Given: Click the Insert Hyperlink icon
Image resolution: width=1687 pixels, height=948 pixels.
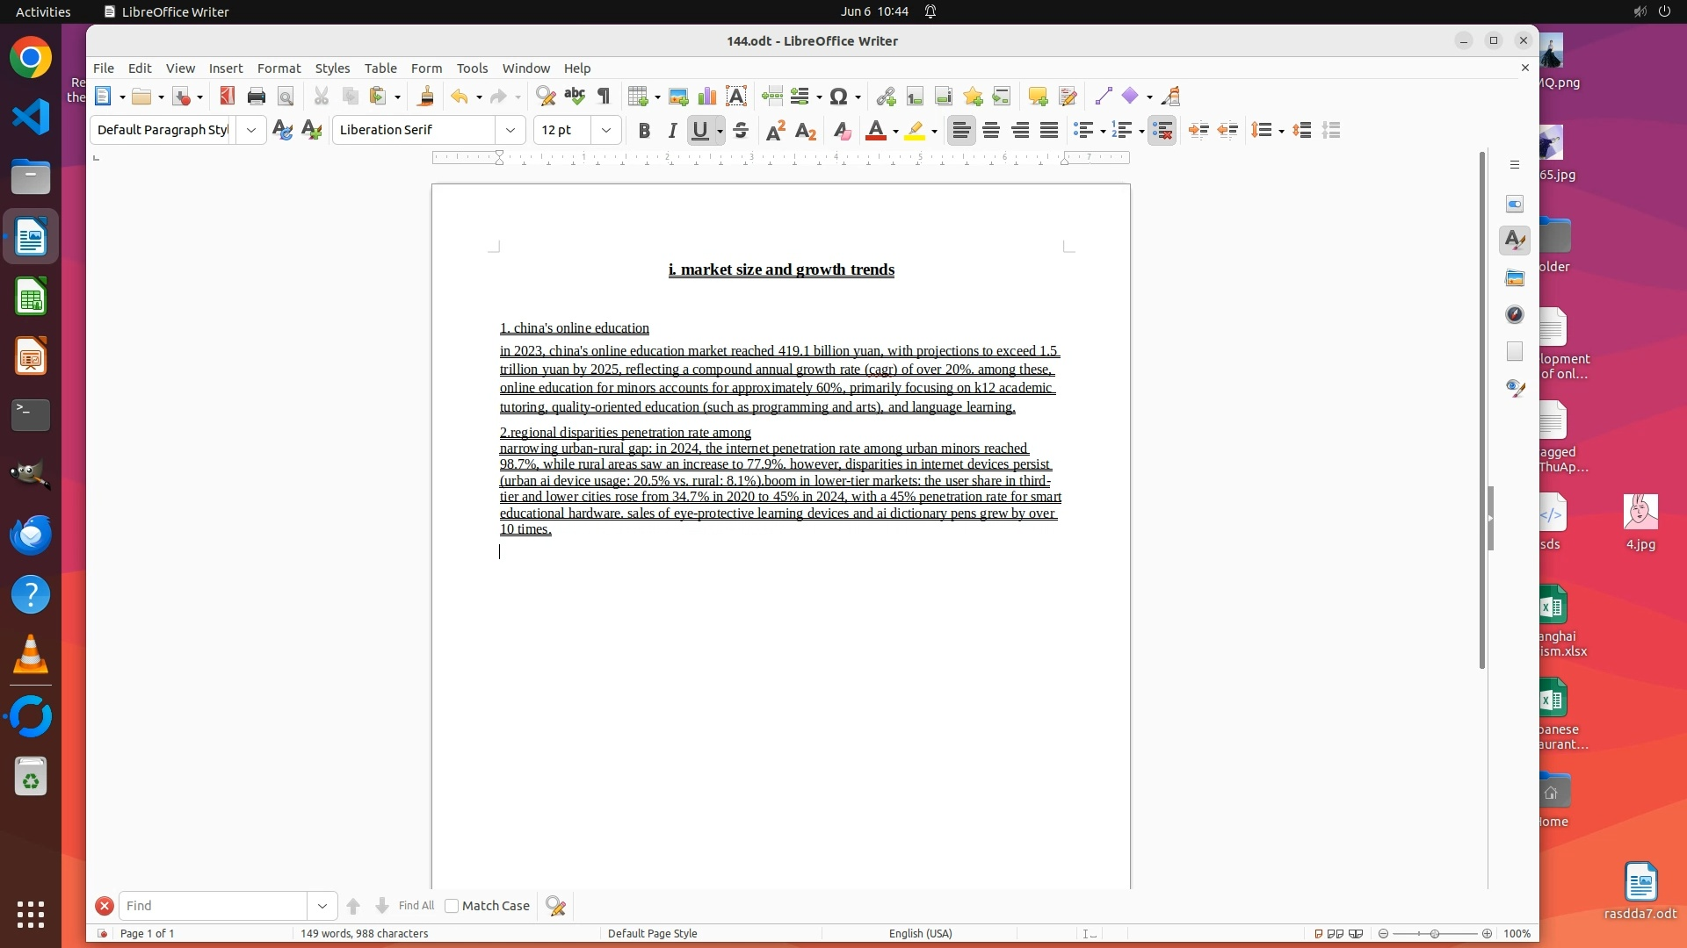Looking at the screenshot, I should click(886, 97).
